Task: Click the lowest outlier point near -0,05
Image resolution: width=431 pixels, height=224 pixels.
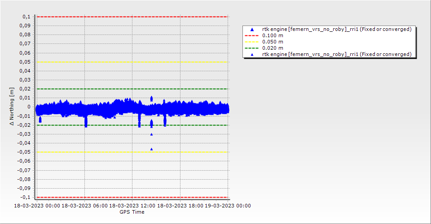Action: pos(151,149)
